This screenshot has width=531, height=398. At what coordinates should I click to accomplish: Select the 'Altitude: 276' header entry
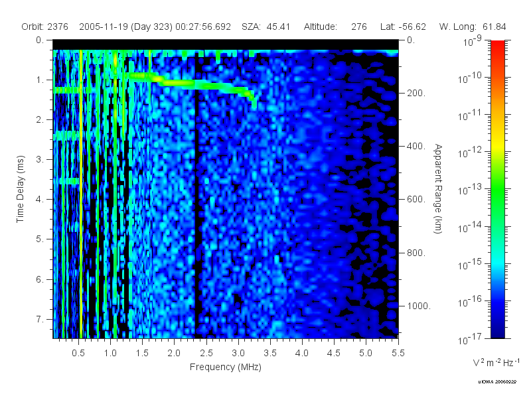tap(335, 27)
